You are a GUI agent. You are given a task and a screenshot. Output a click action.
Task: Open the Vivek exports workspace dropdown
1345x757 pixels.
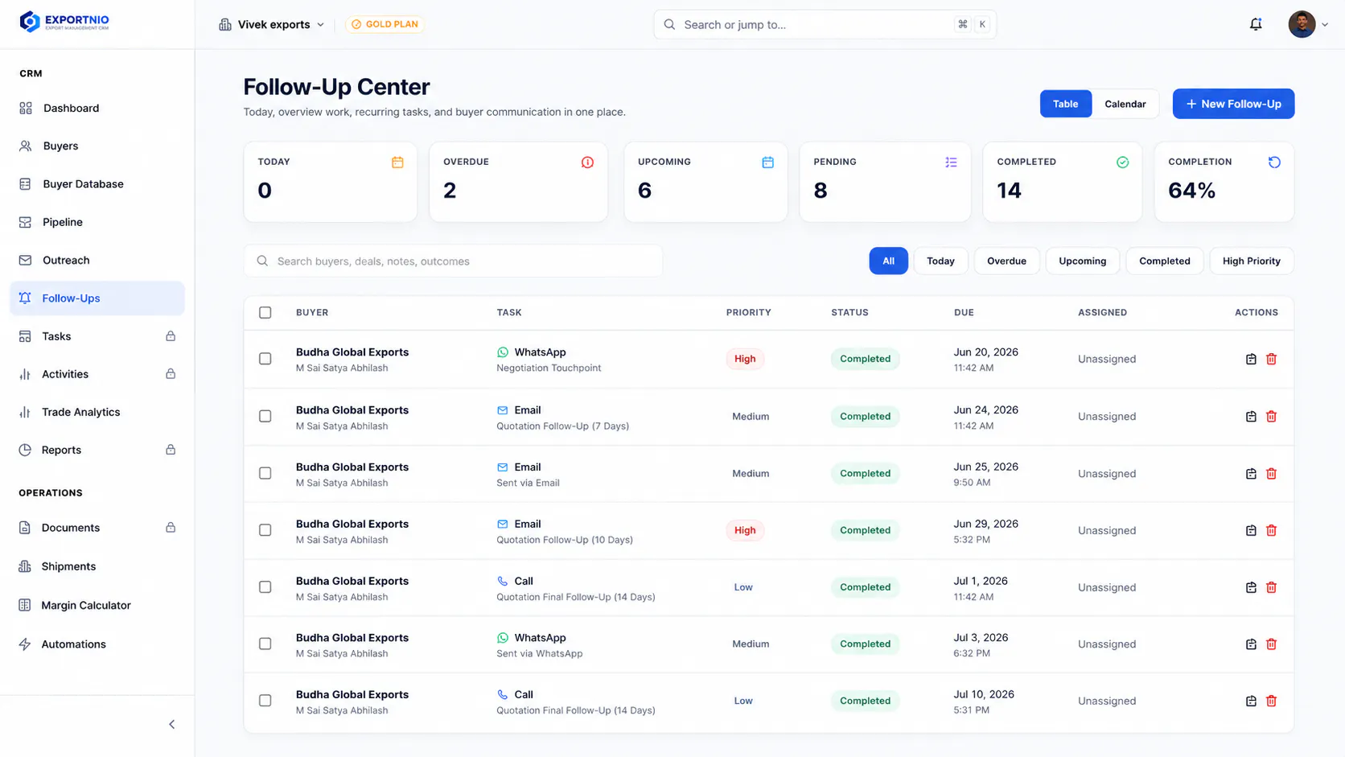point(272,24)
